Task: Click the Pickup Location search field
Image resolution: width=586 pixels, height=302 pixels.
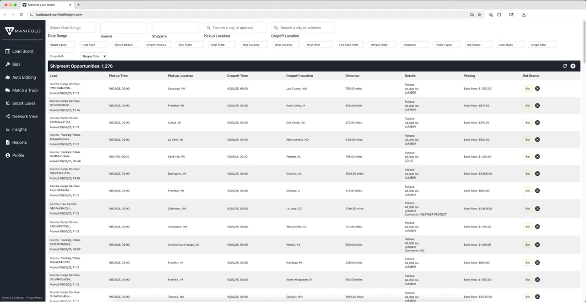Action: coord(235,27)
